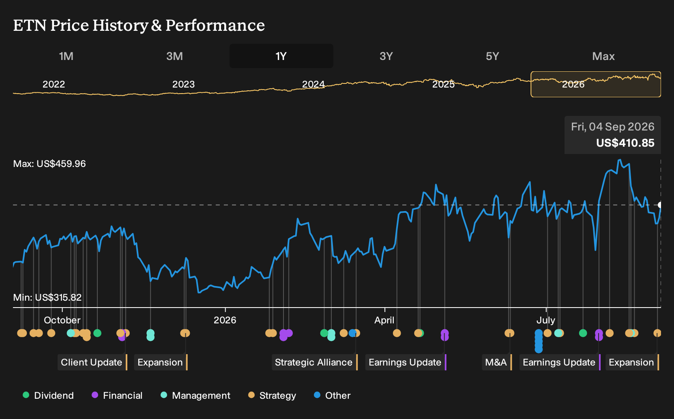Viewport: 674px width, 419px height.
Task: Click the US$410.85 price tooltip
Action: coord(613,135)
